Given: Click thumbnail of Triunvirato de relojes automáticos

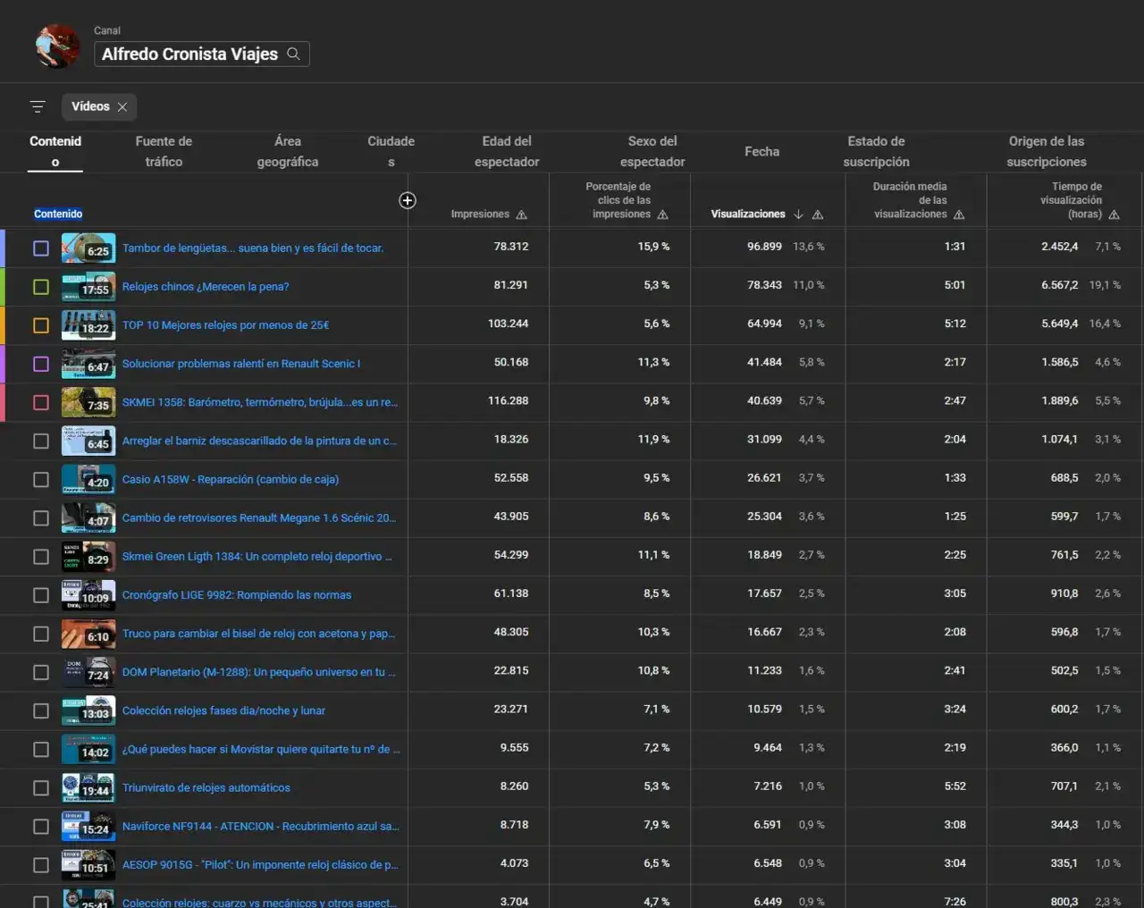Looking at the screenshot, I should coord(88,787).
